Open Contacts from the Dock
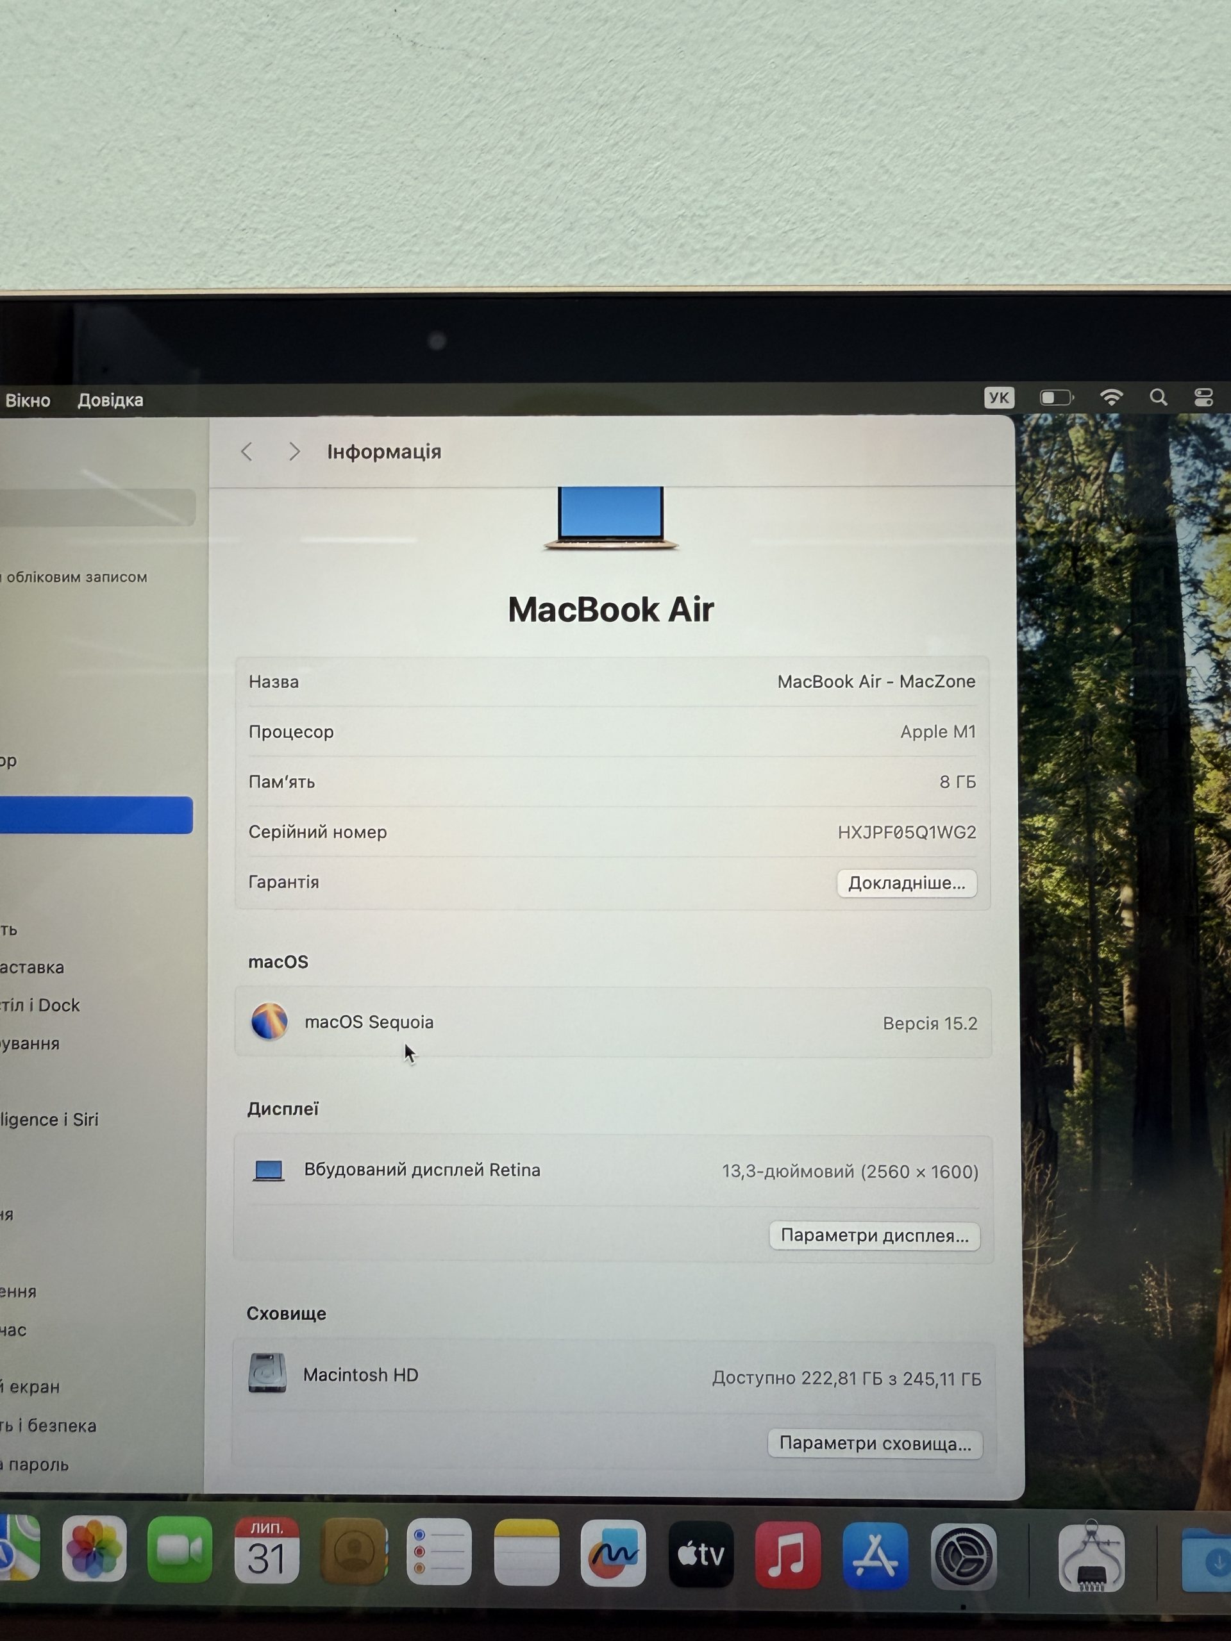This screenshot has width=1231, height=1641. pos(354,1551)
